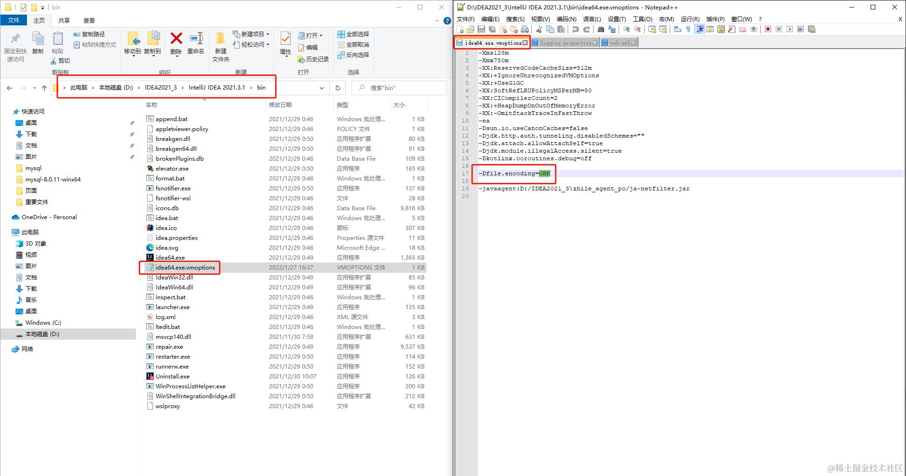This screenshot has width=906, height=476.
Task: Toggle show all characters in Notepad++
Action: point(688,29)
